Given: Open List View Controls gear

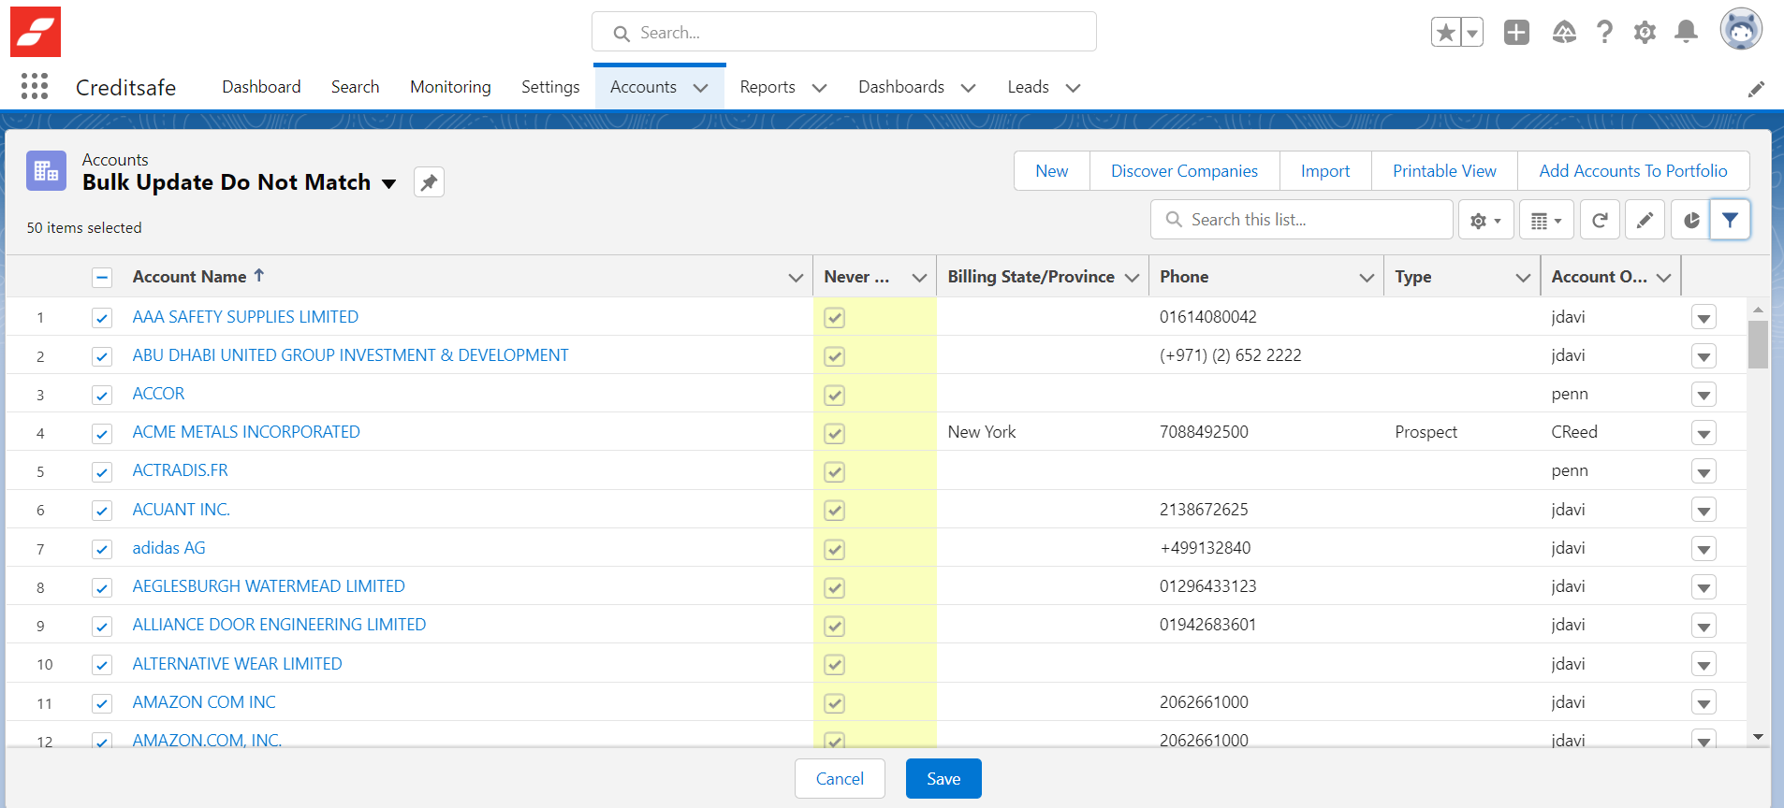Looking at the screenshot, I should tap(1485, 221).
